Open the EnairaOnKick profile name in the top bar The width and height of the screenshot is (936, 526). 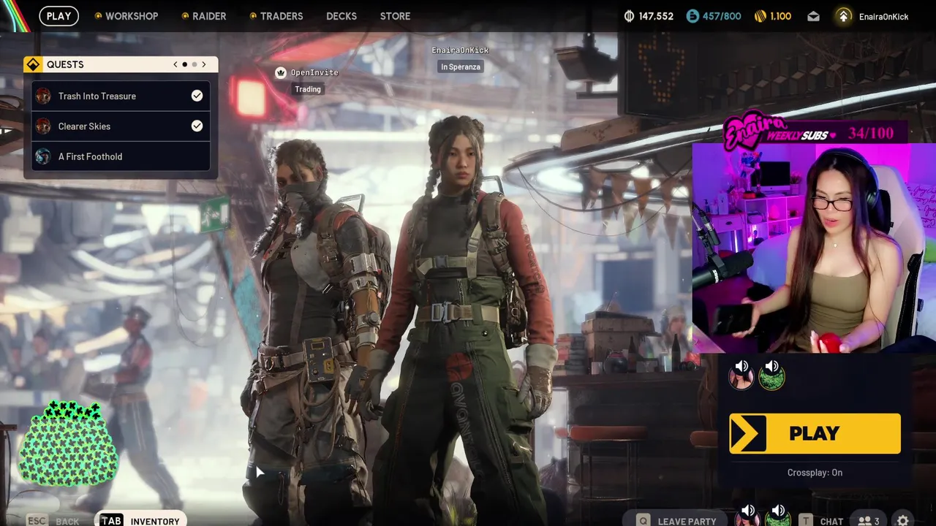(883, 16)
